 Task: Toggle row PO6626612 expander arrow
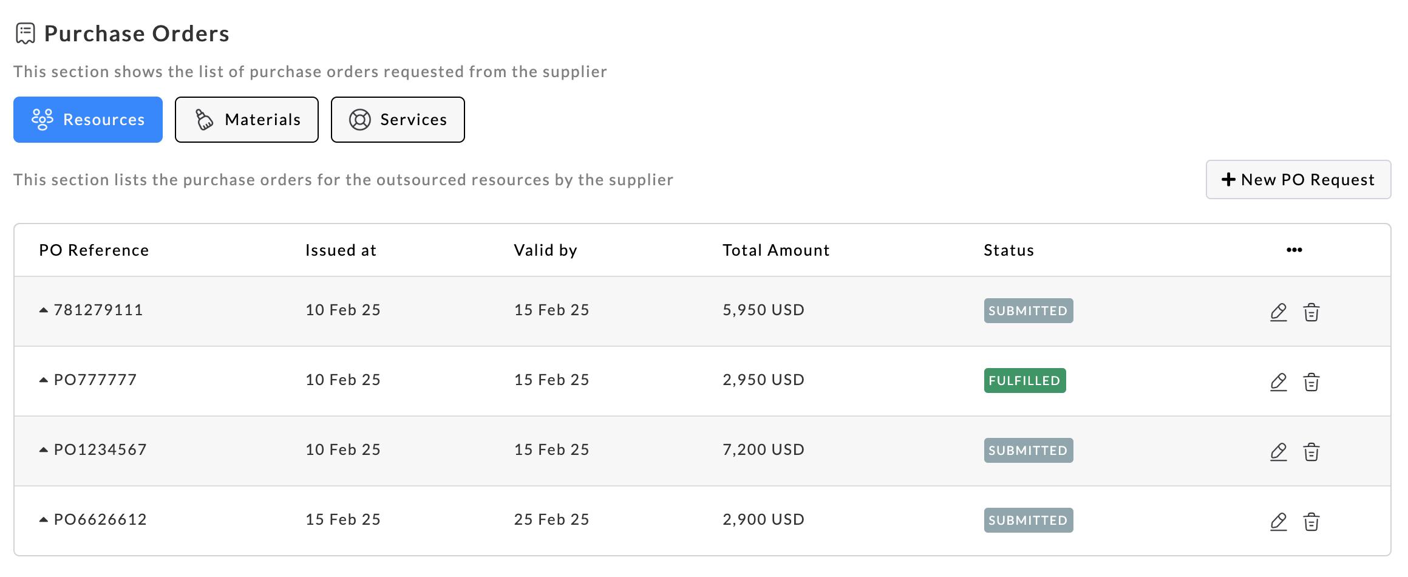pyautogui.click(x=44, y=519)
